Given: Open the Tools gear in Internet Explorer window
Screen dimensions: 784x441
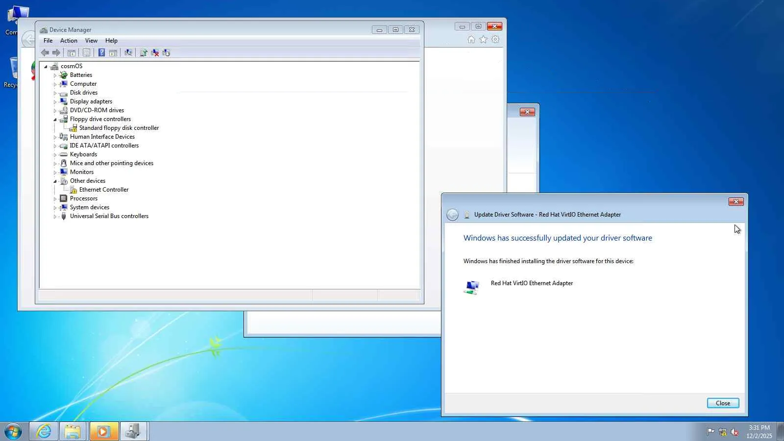Looking at the screenshot, I should click(495, 40).
